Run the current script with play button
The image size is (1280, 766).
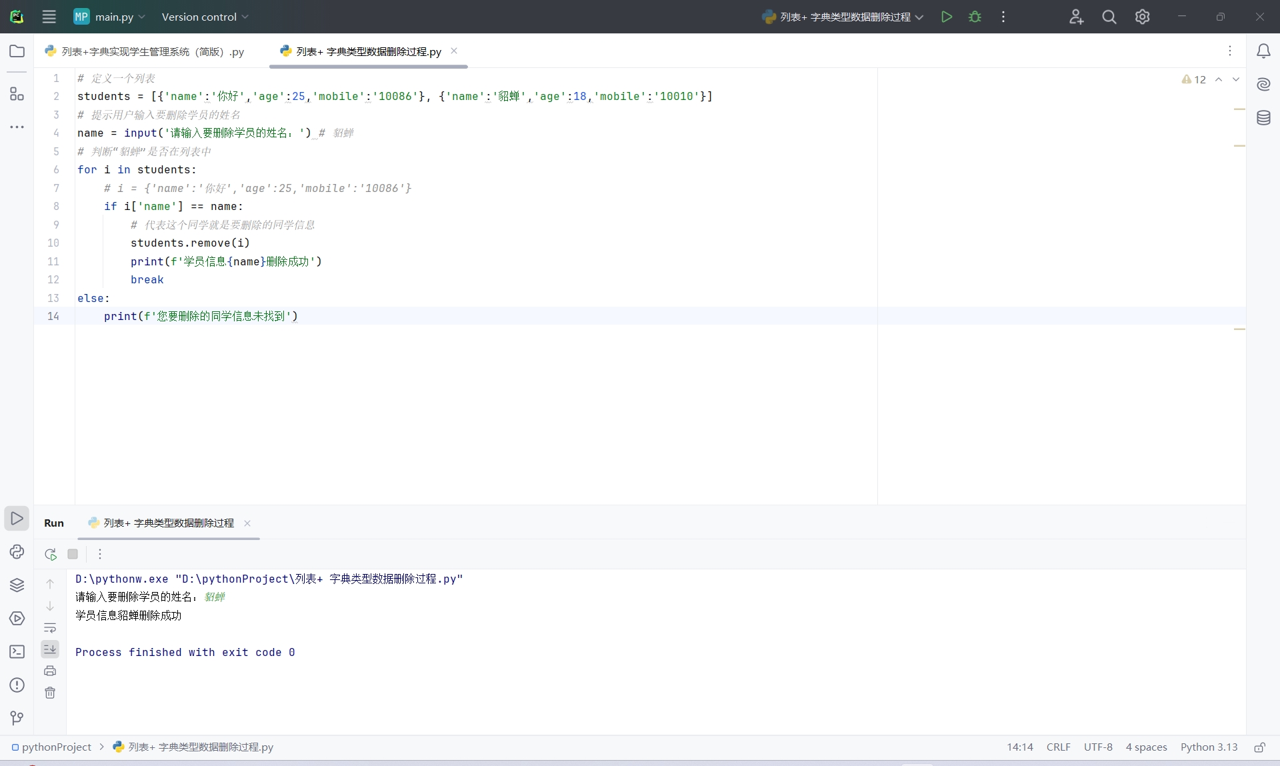click(x=946, y=17)
